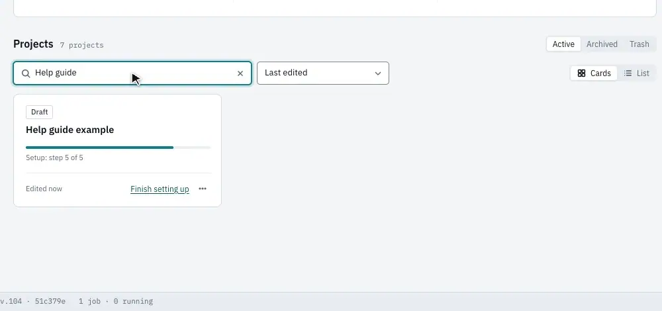Screen dimensions: 662x311
Task: Click the Edited now label
Action: 44,189
